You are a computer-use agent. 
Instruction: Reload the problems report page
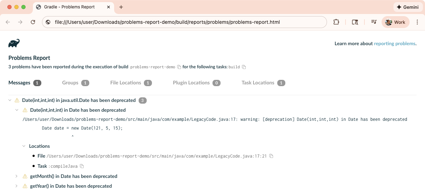click(x=33, y=22)
